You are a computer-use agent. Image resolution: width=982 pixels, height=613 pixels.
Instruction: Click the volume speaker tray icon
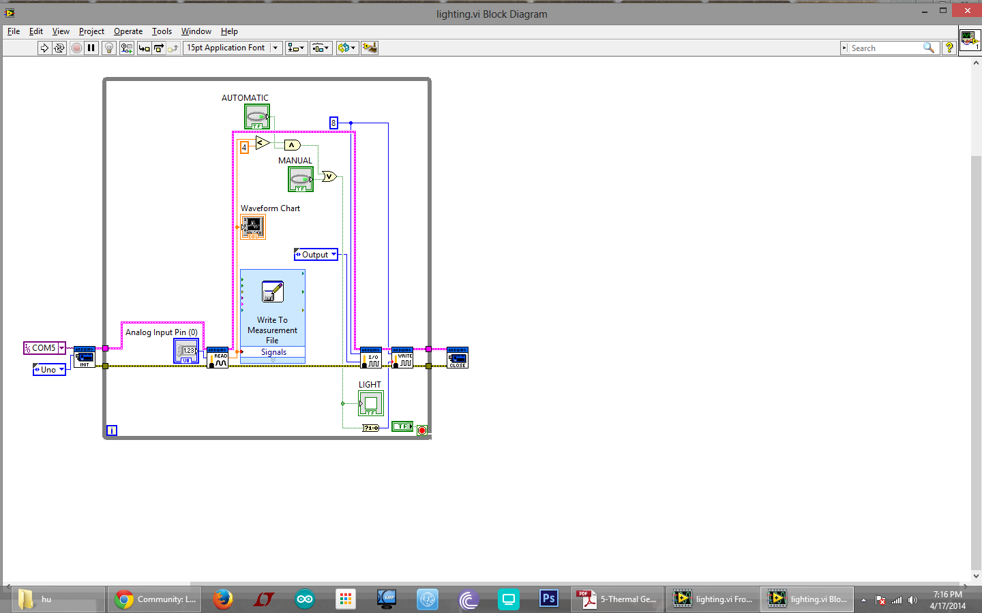pyautogui.click(x=912, y=600)
